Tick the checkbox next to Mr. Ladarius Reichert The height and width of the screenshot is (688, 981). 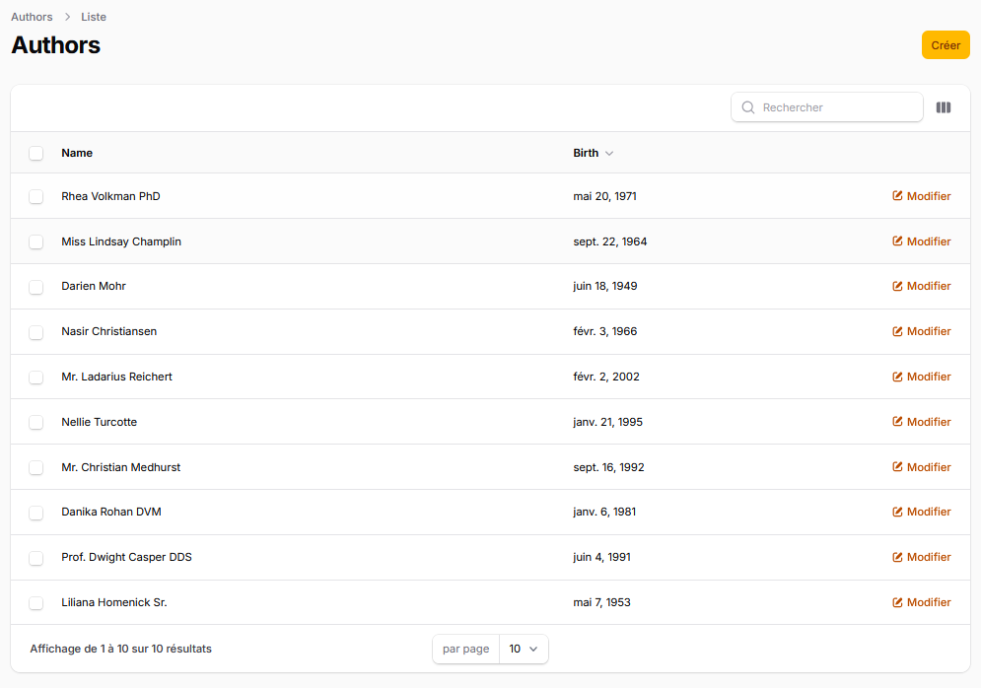click(36, 377)
